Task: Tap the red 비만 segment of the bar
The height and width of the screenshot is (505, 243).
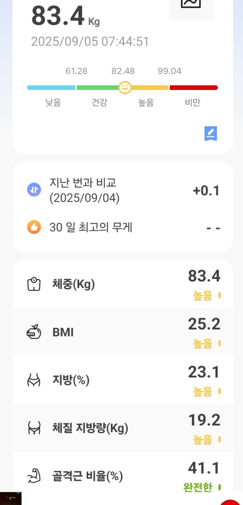Action: (x=194, y=88)
